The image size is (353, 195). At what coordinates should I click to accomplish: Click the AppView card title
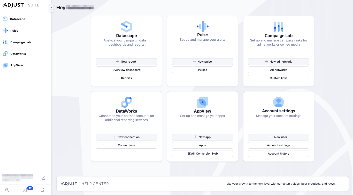203,111
